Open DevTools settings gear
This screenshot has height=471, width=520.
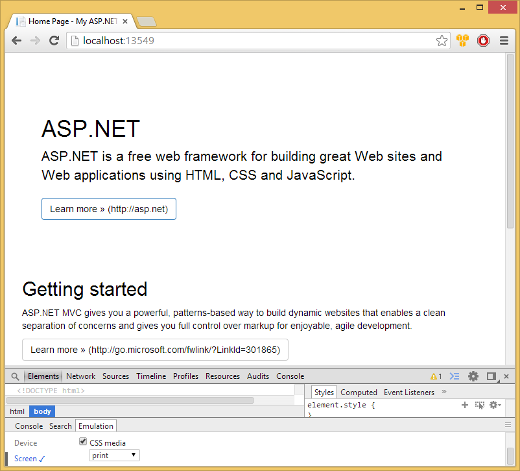point(473,376)
